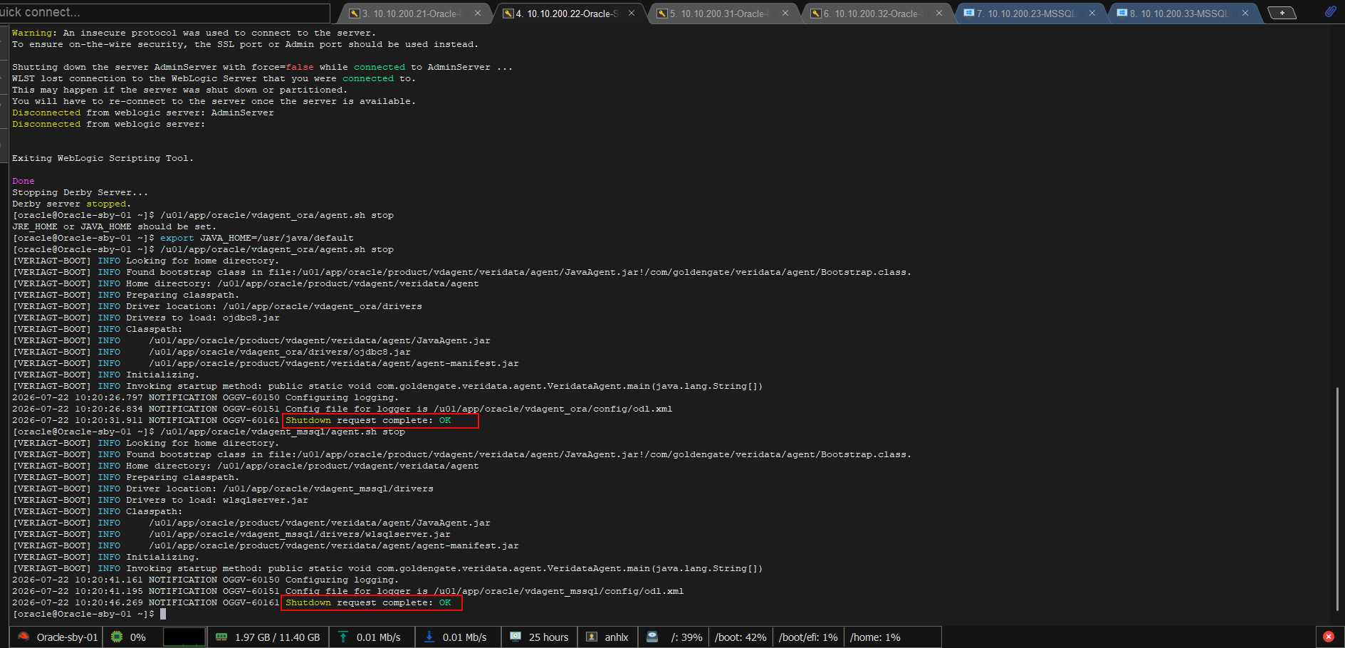This screenshot has height=648, width=1345.
Task: Click the 25 hours uptime icon
Action: point(516,637)
